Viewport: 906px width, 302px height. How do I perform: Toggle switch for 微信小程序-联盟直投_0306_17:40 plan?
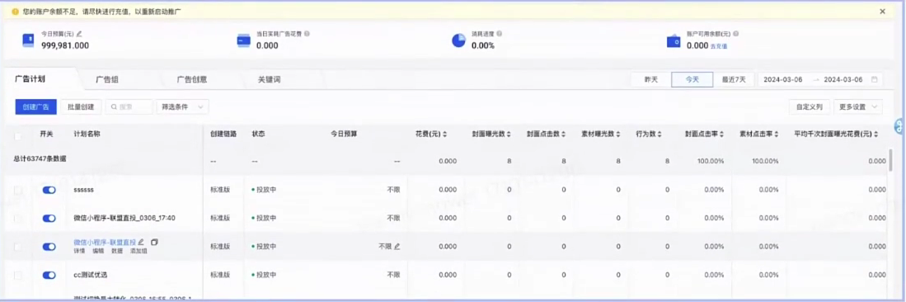click(49, 218)
